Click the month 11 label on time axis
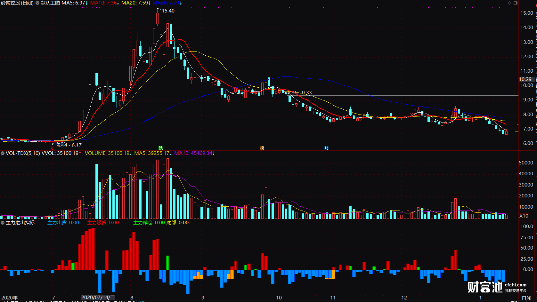This screenshot has height=302, width=537. coord(333,298)
